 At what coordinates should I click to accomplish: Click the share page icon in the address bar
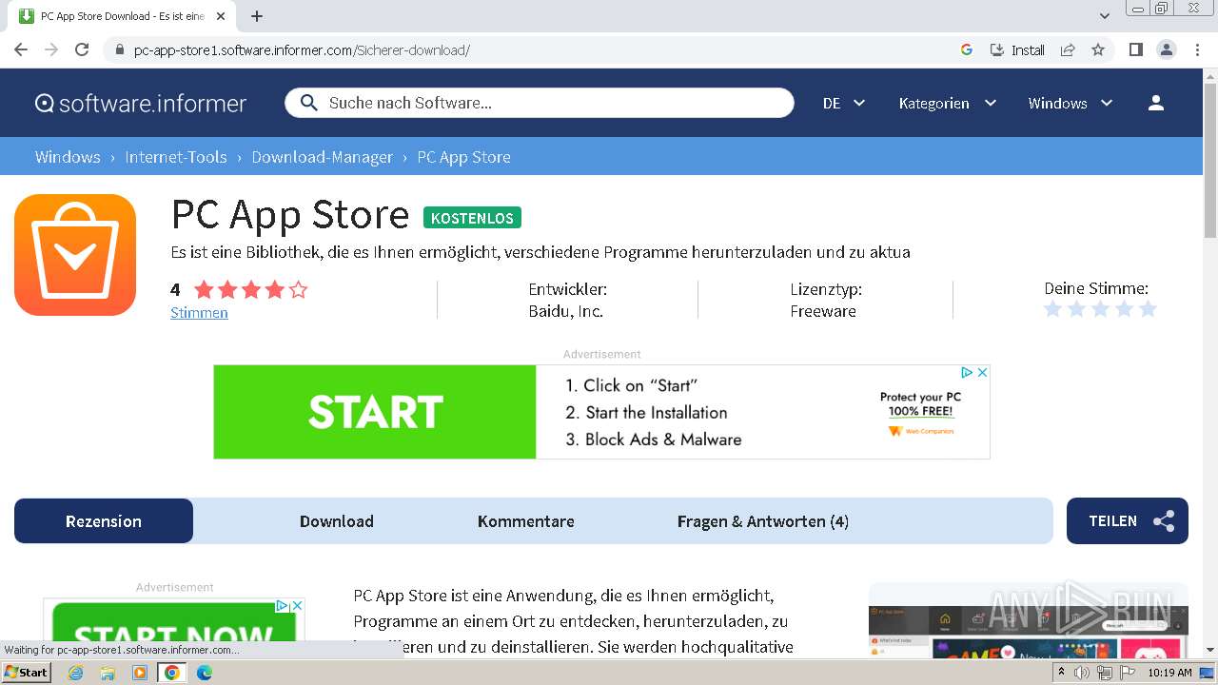click(1068, 49)
